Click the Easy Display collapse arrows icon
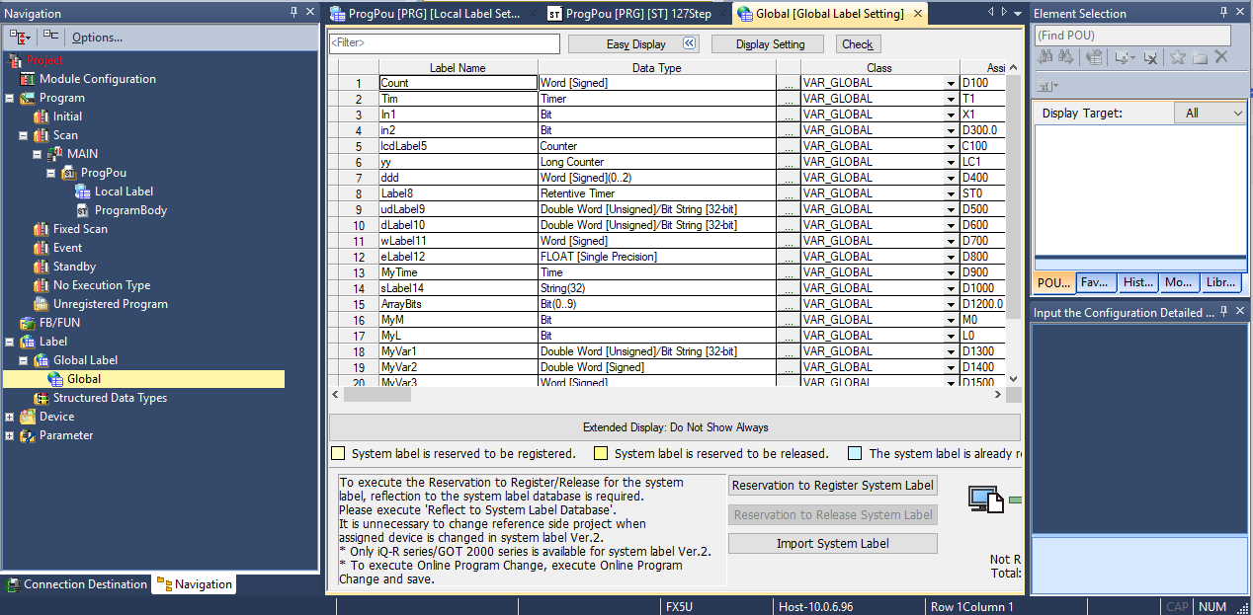This screenshot has width=1253, height=615. (690, 44)
